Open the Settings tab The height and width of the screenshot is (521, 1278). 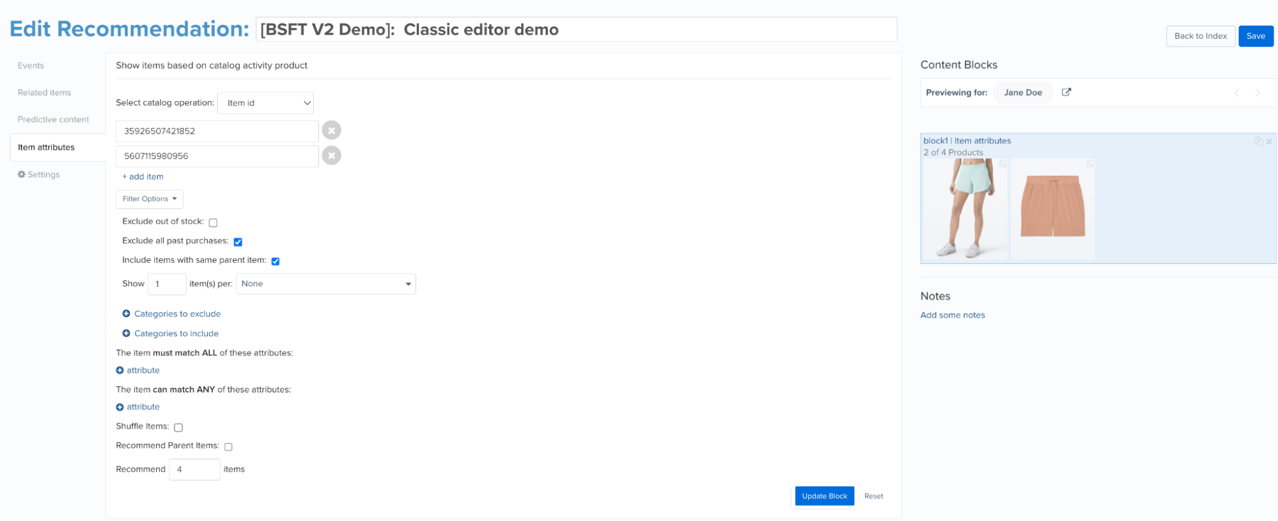tap(38, 175)
